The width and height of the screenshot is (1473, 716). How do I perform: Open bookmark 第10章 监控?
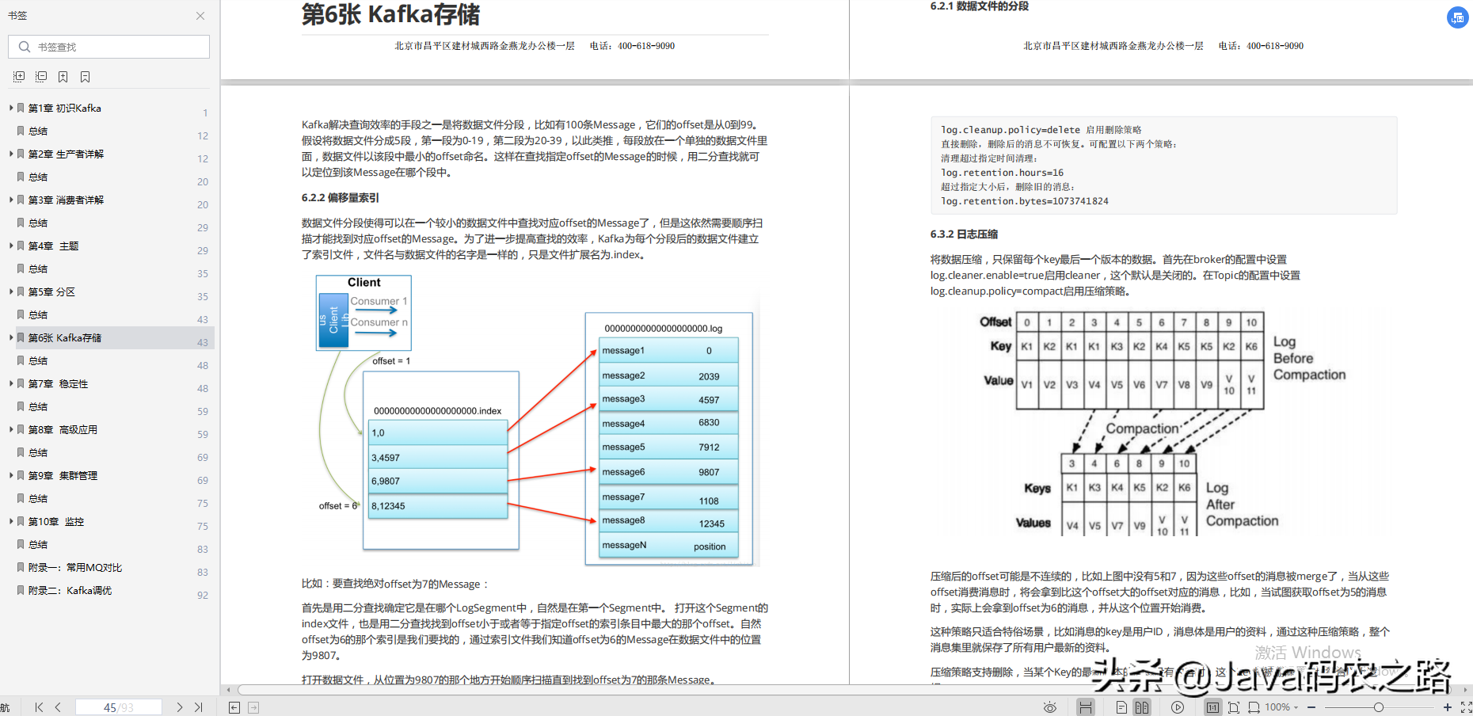(x=56, y=521)
